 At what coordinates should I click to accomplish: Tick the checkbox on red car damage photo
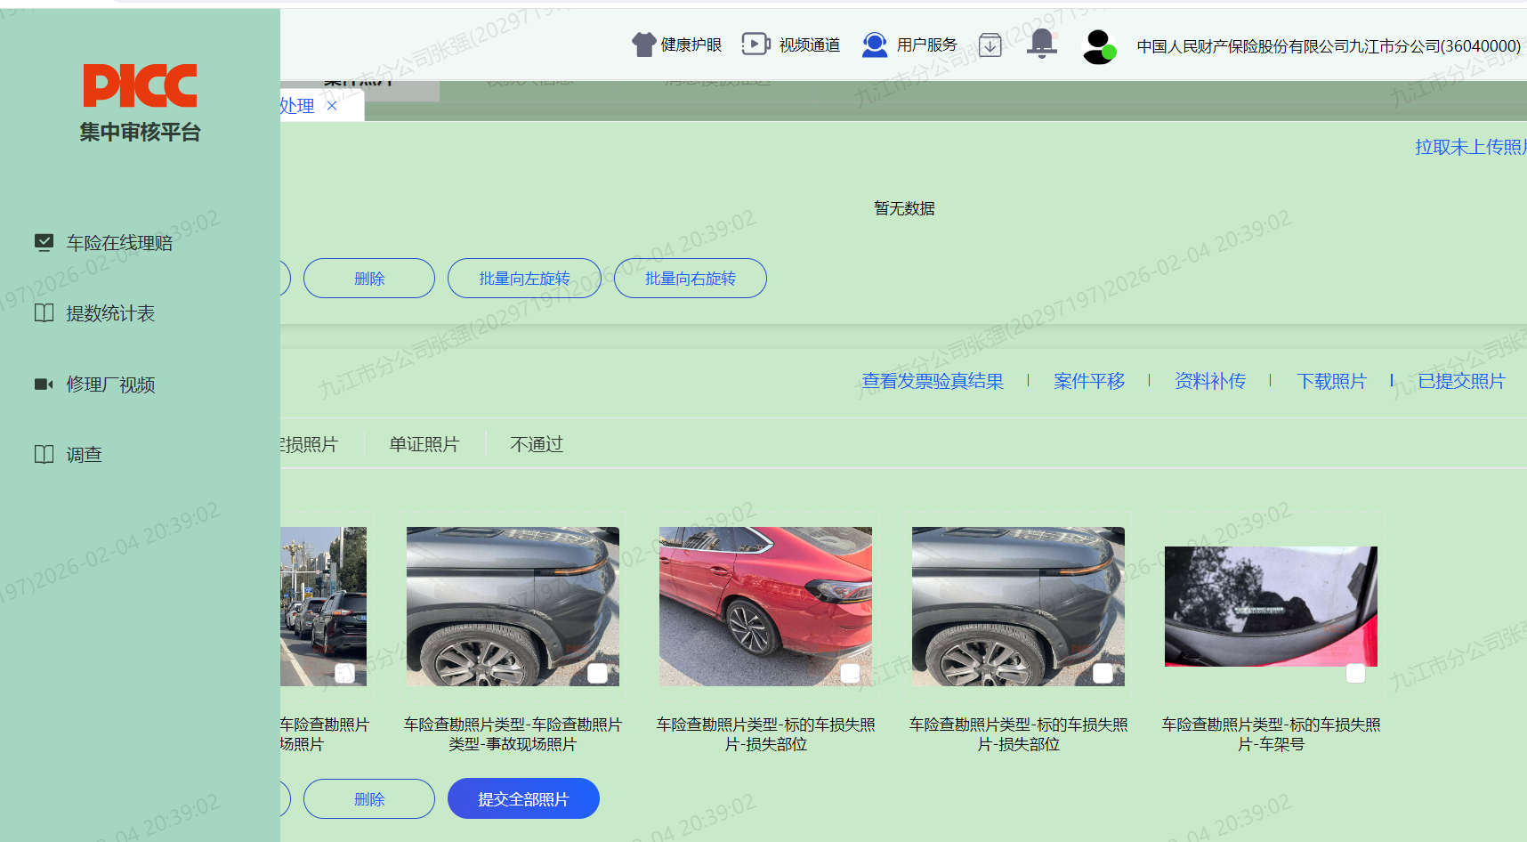(850, 674)
